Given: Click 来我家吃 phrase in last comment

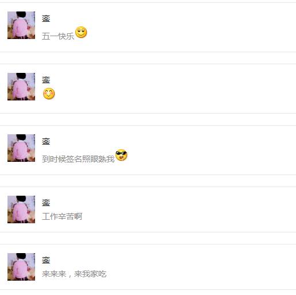Looking at the screenshot, I should [90, 274].
